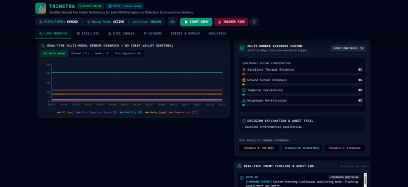
Task: Click the [COMMAND CENTER] log entry text
Action: 302,183
